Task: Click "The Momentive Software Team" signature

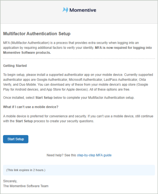Action: pos(26,186)
